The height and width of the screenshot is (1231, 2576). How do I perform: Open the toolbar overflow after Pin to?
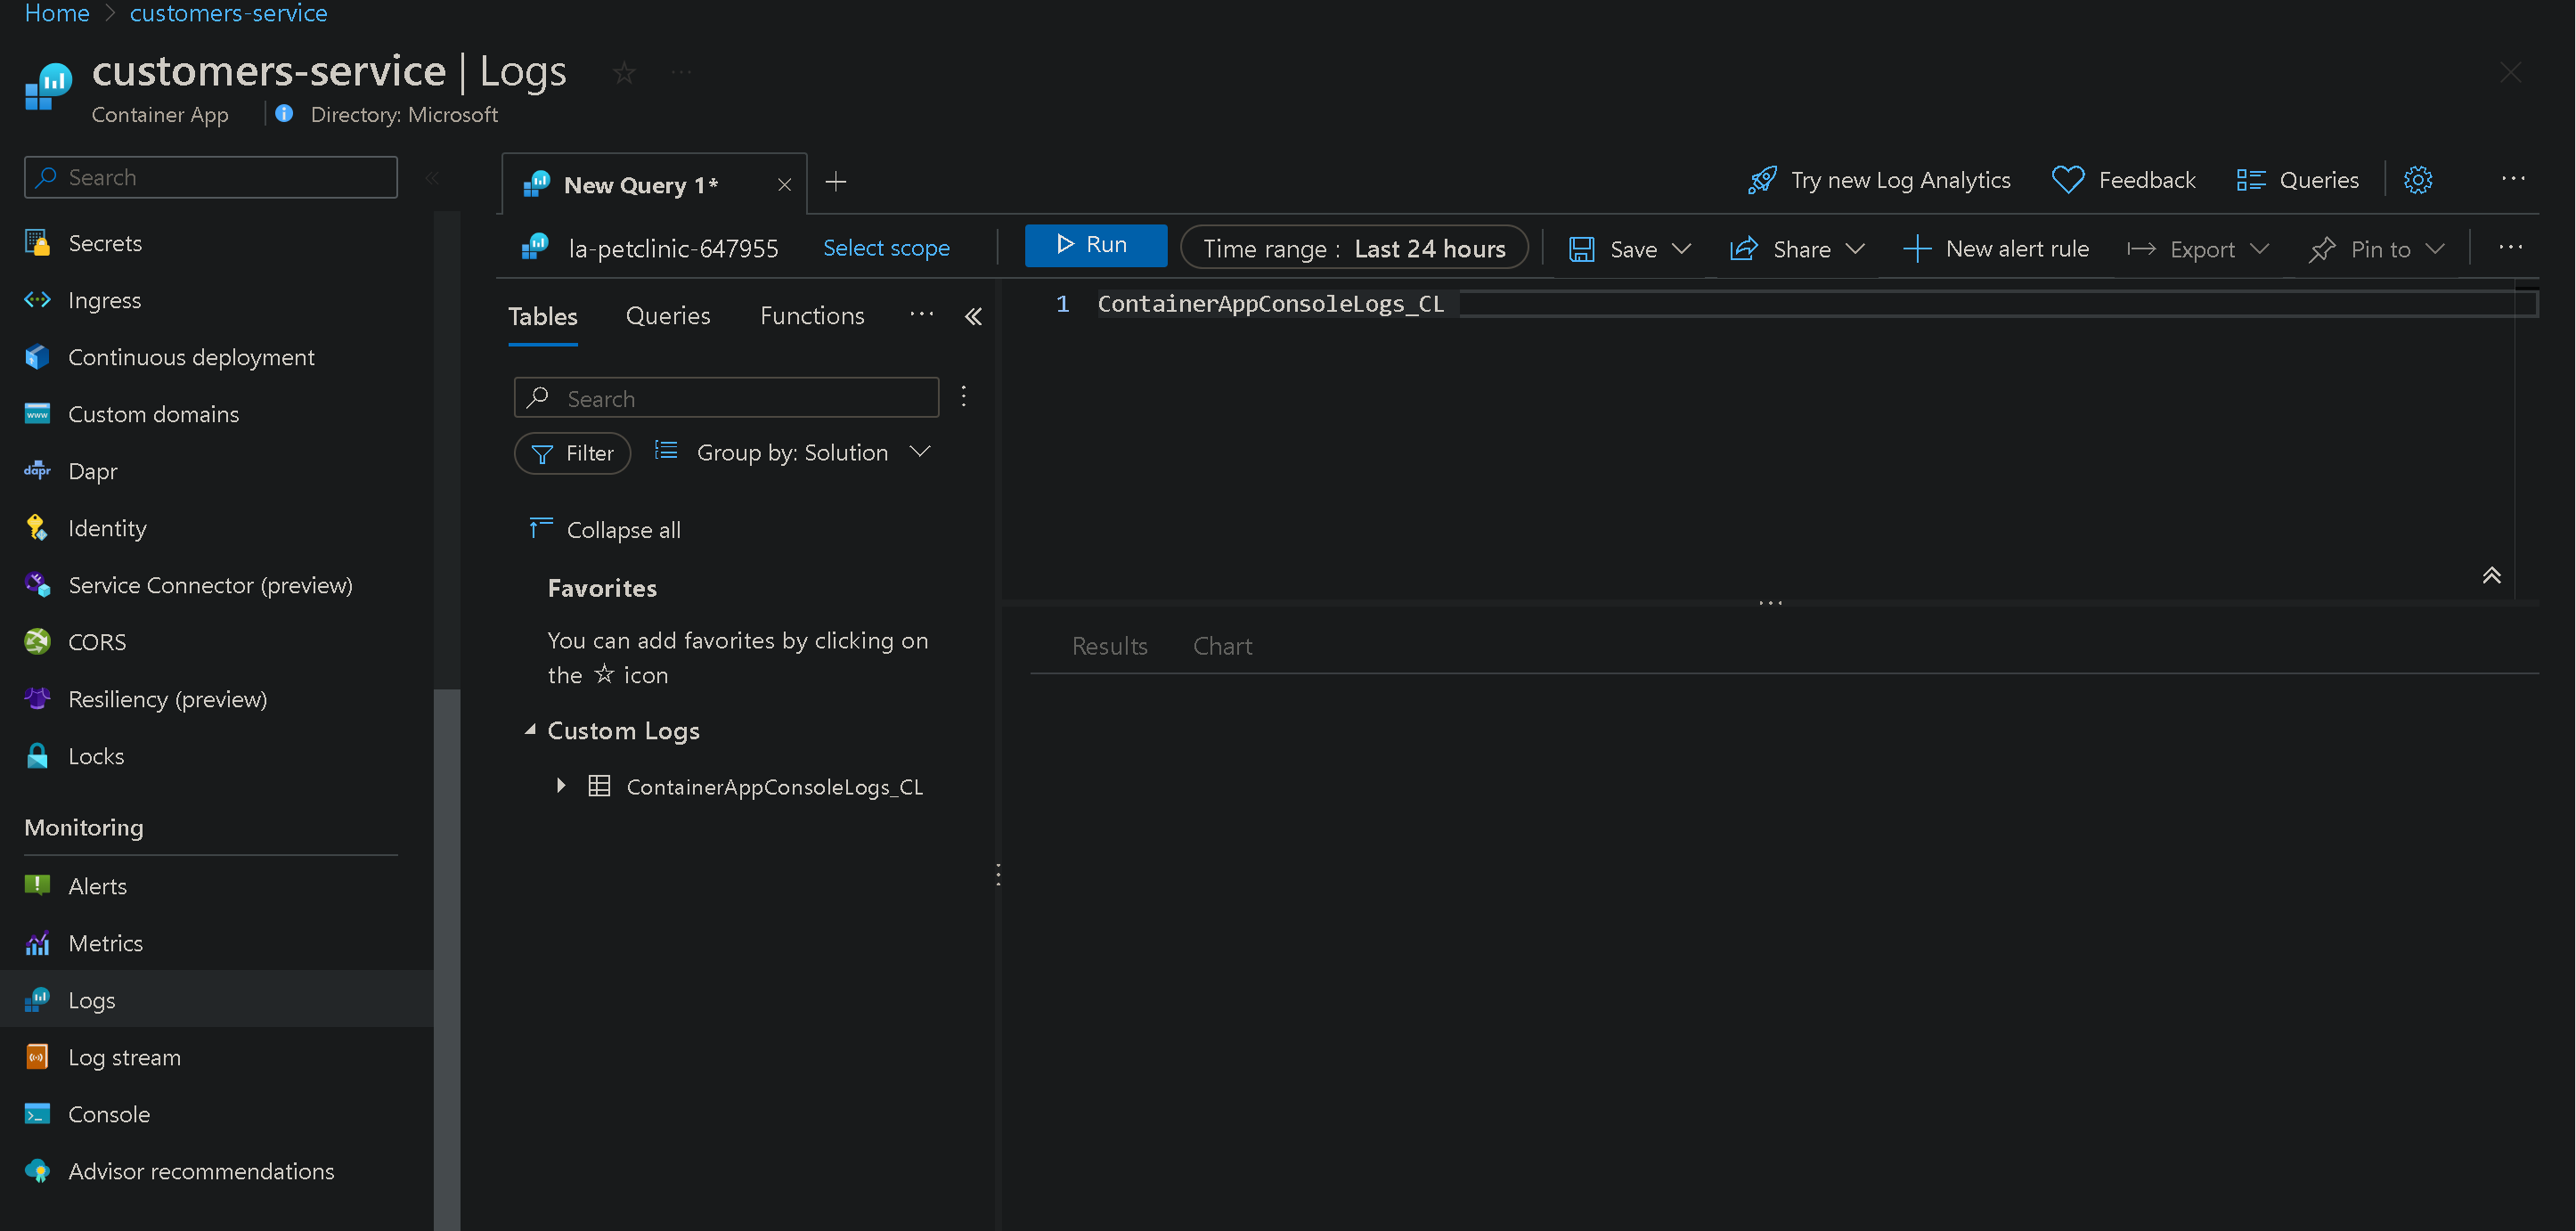tap(2511, 248)
